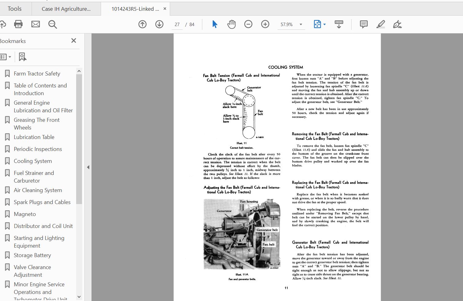
Task: Activate the Hand pan tool
Action: (x=231, y=24)
